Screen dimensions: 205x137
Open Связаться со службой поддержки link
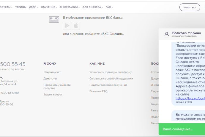[x=111, y=79]
